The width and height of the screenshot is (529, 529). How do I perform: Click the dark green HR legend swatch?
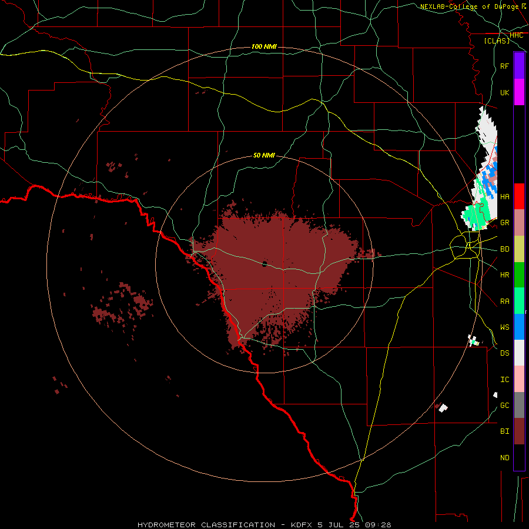(519, 275)
